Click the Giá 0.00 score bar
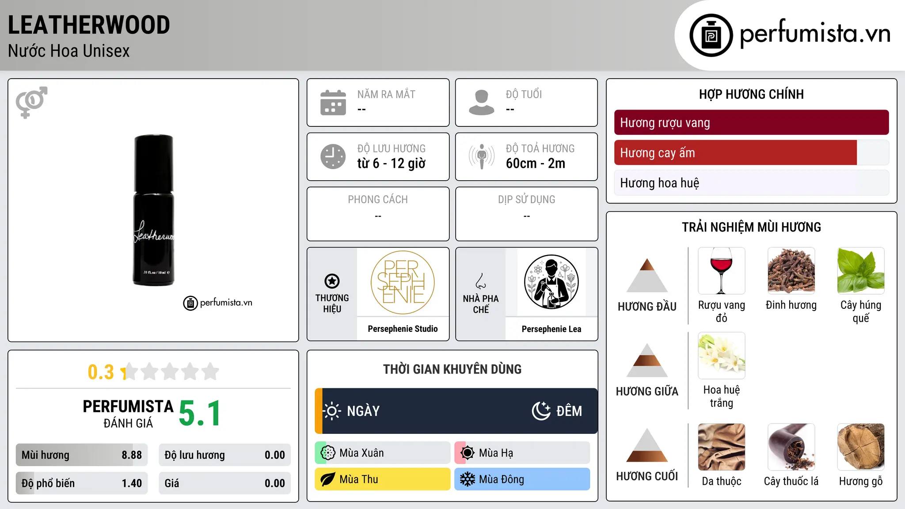905x509 pixels. [x=224, y=483]
